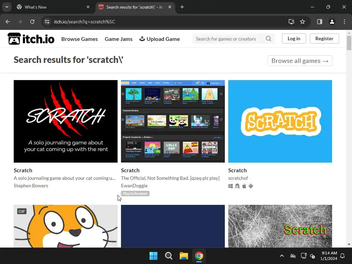Screen dimensions: 352x264
Task: Click the cloud sync tray icon
Action: pos(293,256)
